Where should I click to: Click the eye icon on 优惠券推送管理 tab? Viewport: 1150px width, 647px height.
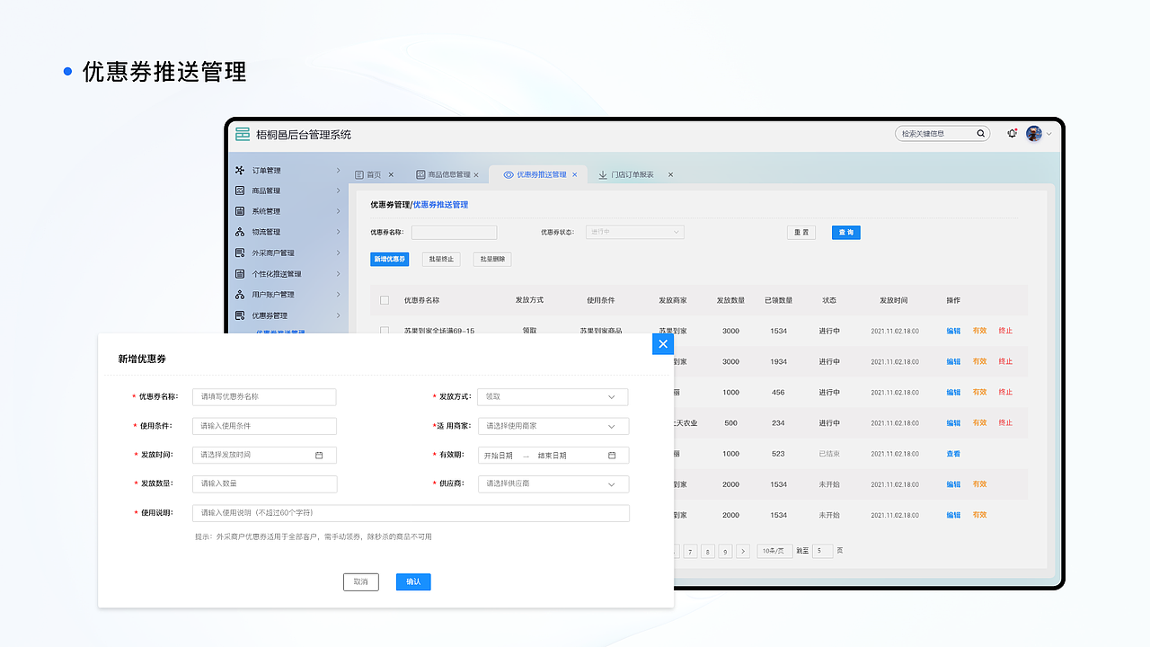(509, 174)
